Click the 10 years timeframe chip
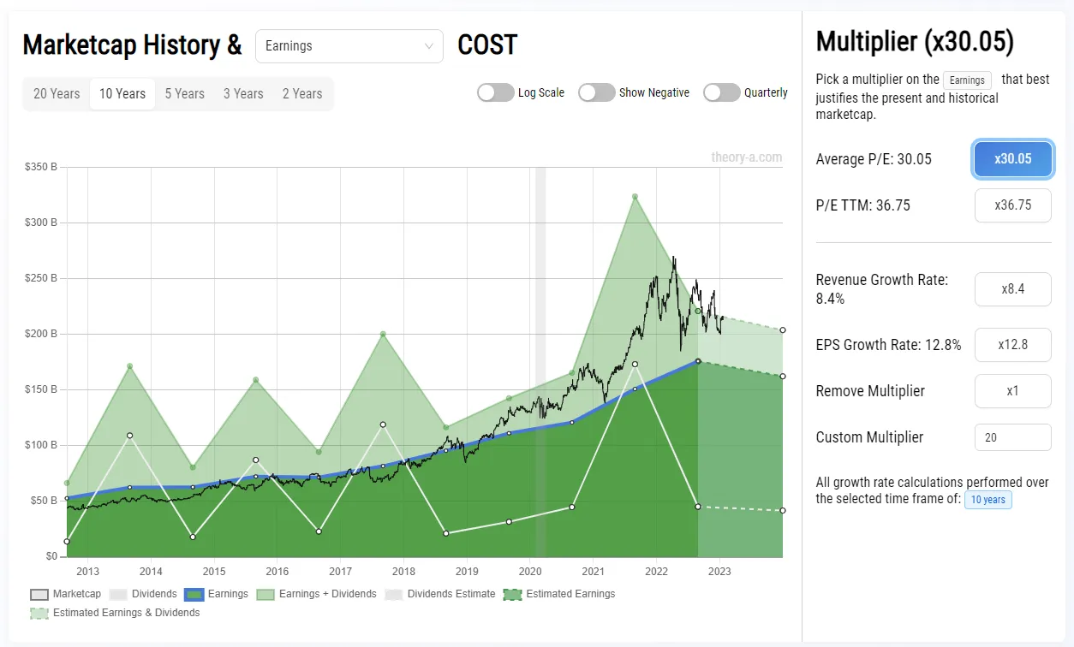The height and width of the screenshot is (647, 1074). pos(987,499)
